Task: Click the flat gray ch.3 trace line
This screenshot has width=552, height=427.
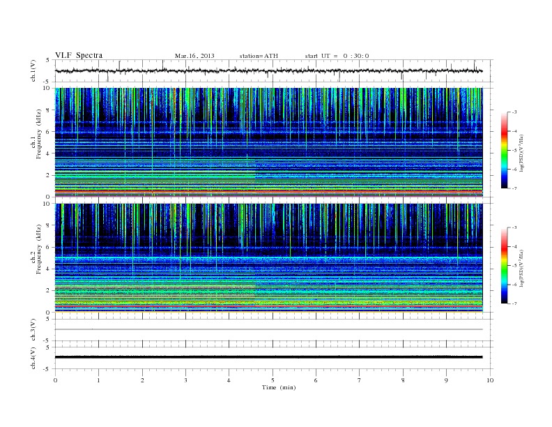Action: coord(268,329)
